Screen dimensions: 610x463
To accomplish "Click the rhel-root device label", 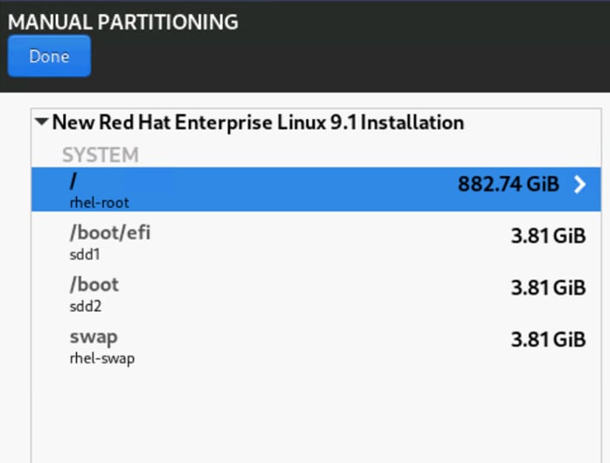I will [100, 203].
